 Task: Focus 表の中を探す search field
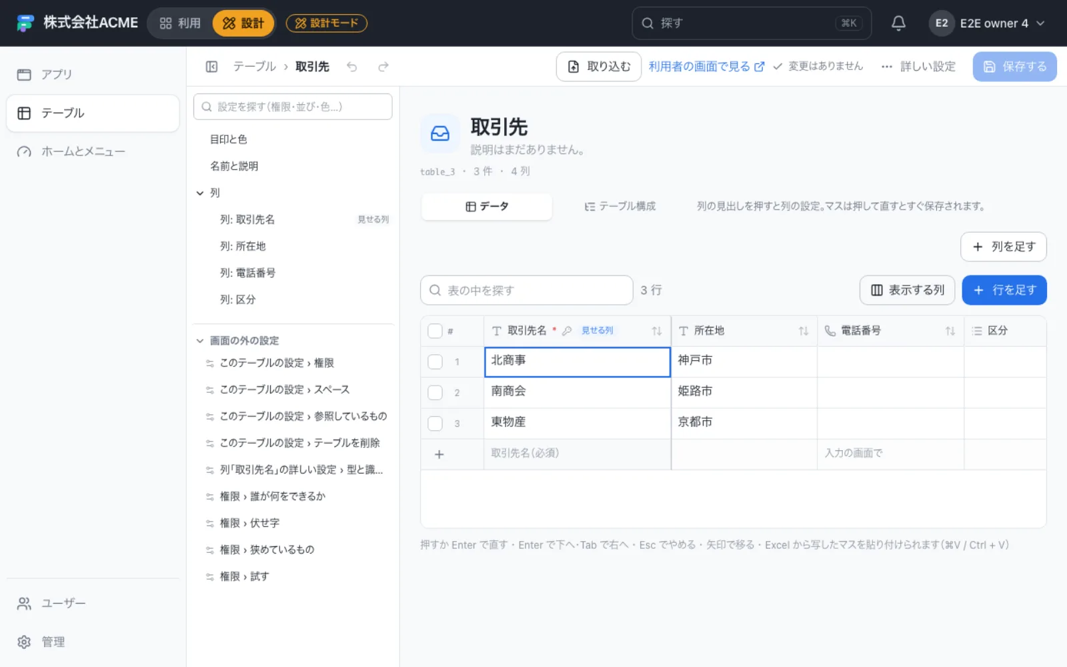click(527, 290)
